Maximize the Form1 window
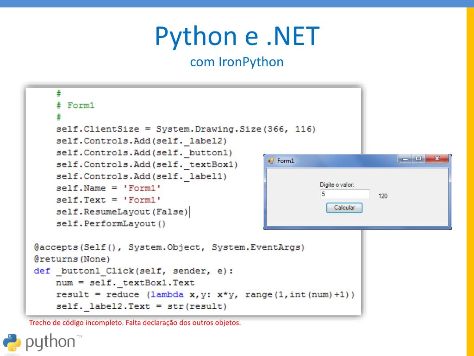Screen dimensions: 474x356 pos(418,159)
